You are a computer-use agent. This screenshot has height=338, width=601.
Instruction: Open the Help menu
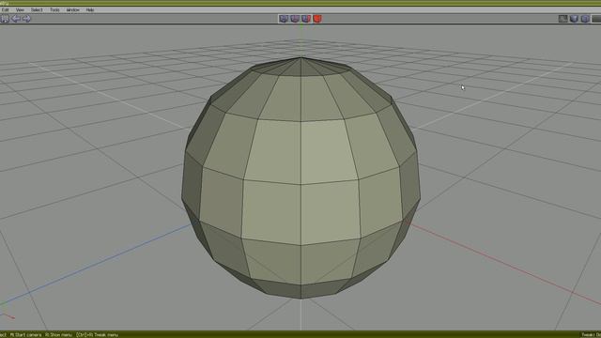click(x=90, y=10)
